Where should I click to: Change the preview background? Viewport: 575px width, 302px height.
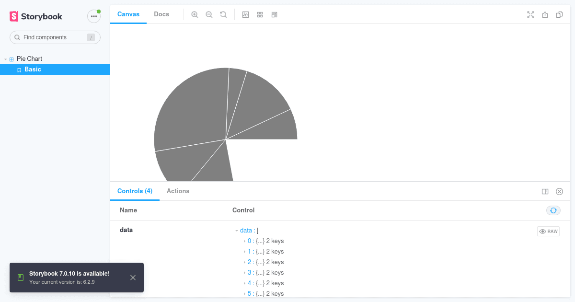tap(246, 14)
